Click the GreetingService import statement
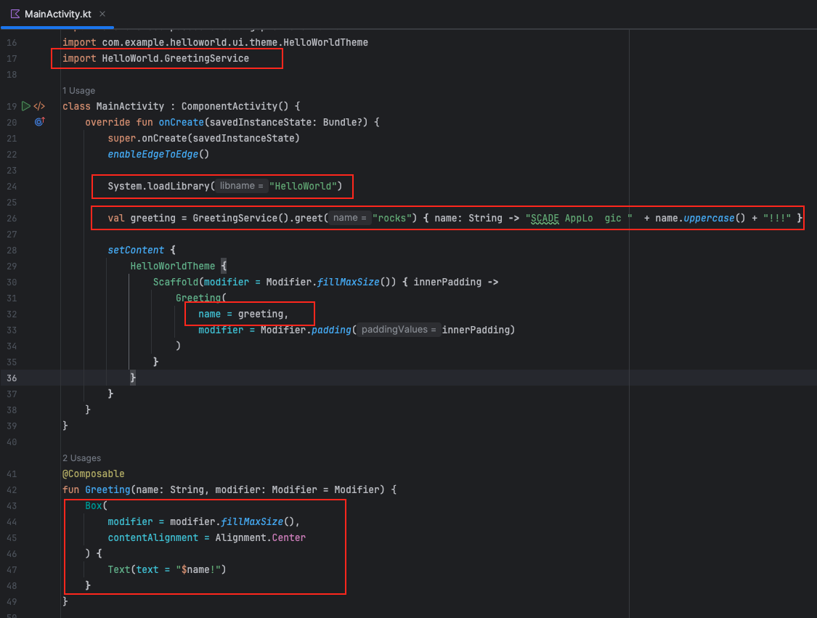Image resolution: width=817 pixels, height=618 pixels. (155, 58)
